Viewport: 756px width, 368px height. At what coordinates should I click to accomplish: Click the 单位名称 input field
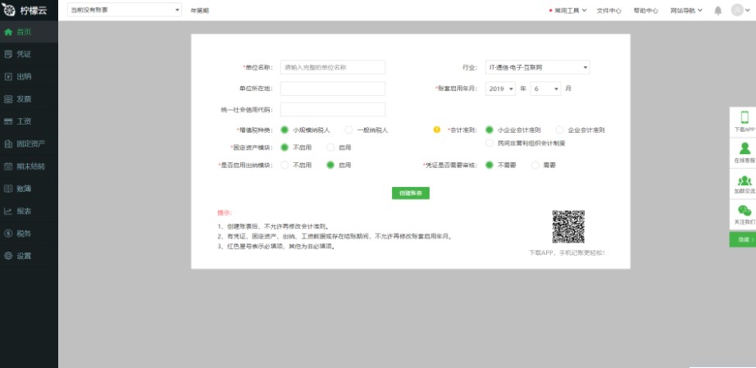tap(332, 67)
